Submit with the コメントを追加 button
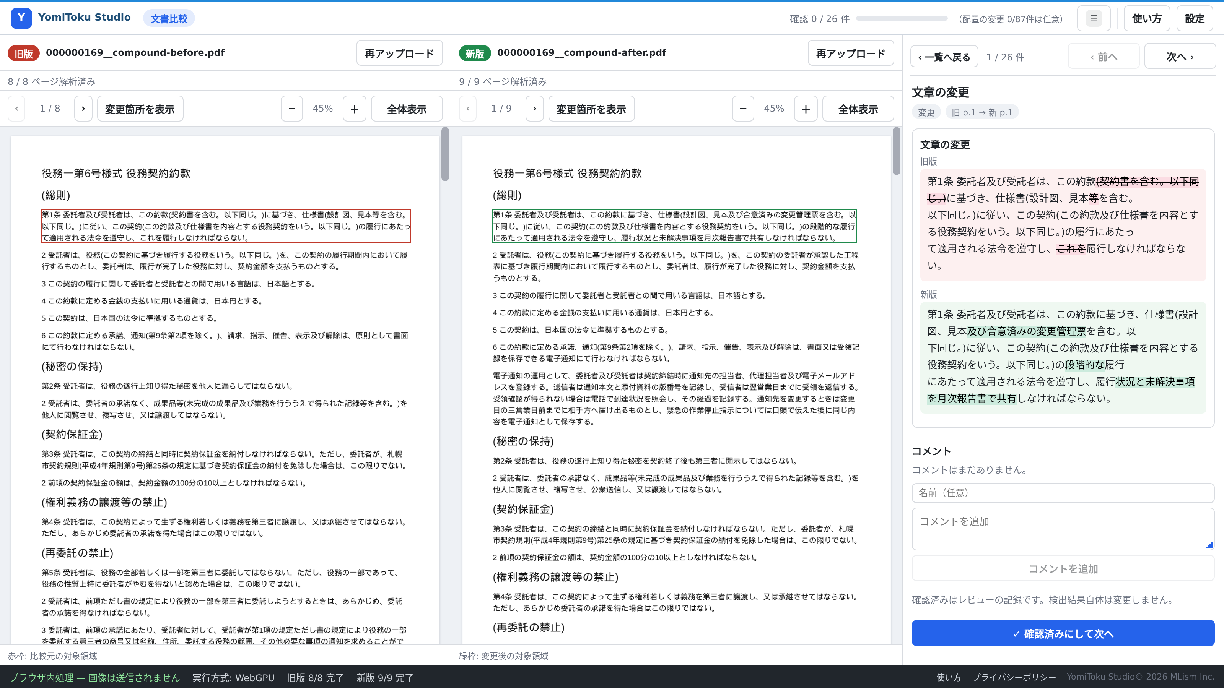This screenshot has width=1224, height=688. pyautogui.click(x=1063, y=568)
